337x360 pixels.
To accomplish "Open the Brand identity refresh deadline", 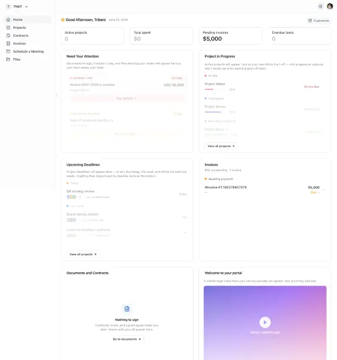I will 127,217.
